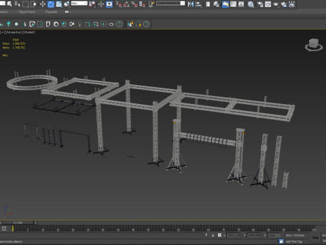Viewport: 326px width, 245px height.
Task: Open the Rendered Frame Window
Action: [x=268, y=4]
